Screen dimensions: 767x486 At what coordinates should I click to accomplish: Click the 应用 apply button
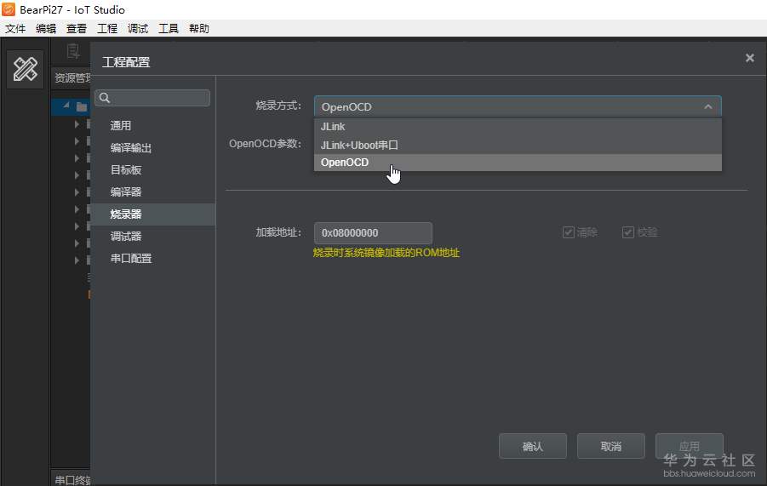tap(690, 446)
